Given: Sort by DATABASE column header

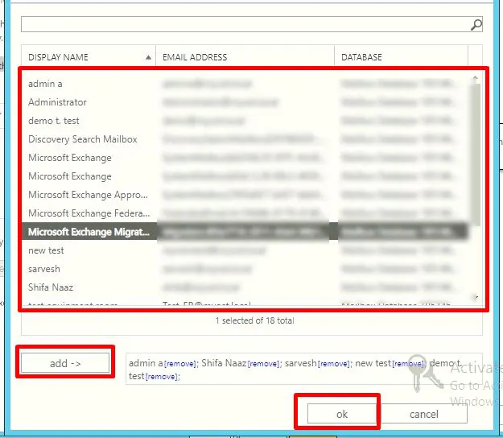Looking at the screenshot, I should [x=401, y=57].
